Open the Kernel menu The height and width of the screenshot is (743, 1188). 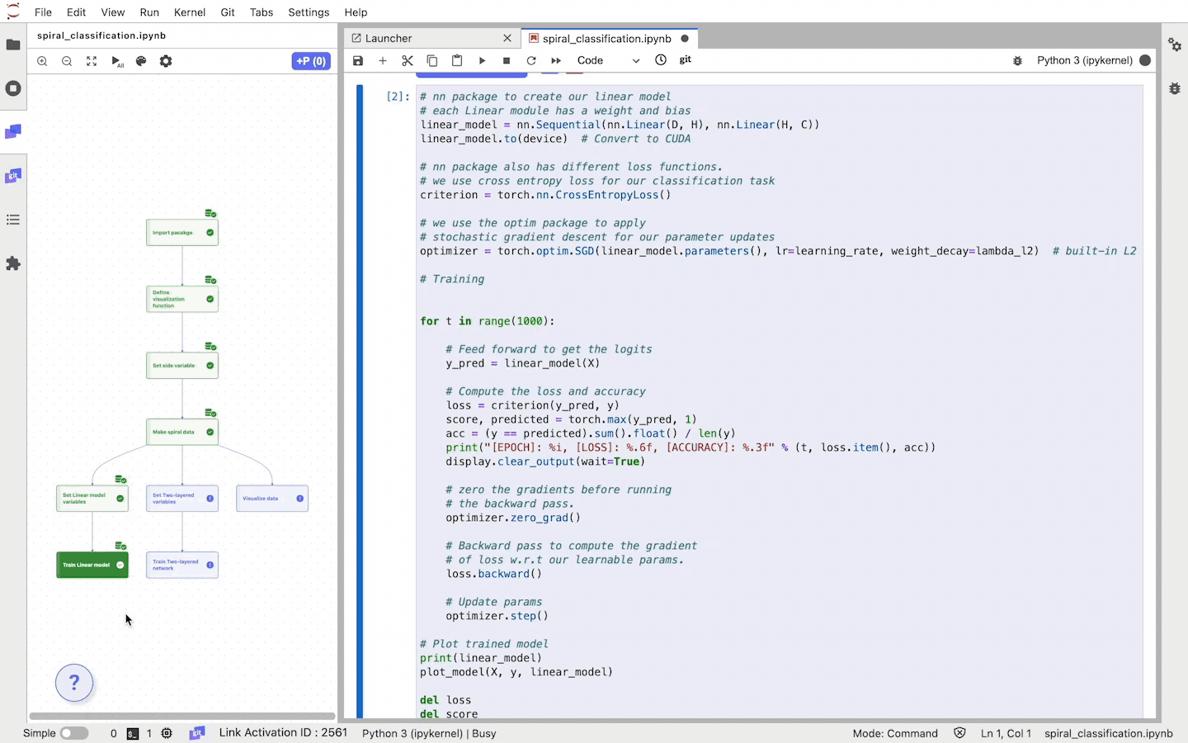190,12
